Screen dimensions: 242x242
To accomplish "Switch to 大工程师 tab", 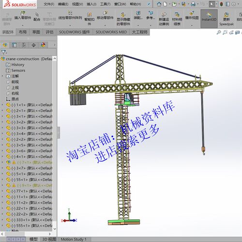I will pos(139,32).
